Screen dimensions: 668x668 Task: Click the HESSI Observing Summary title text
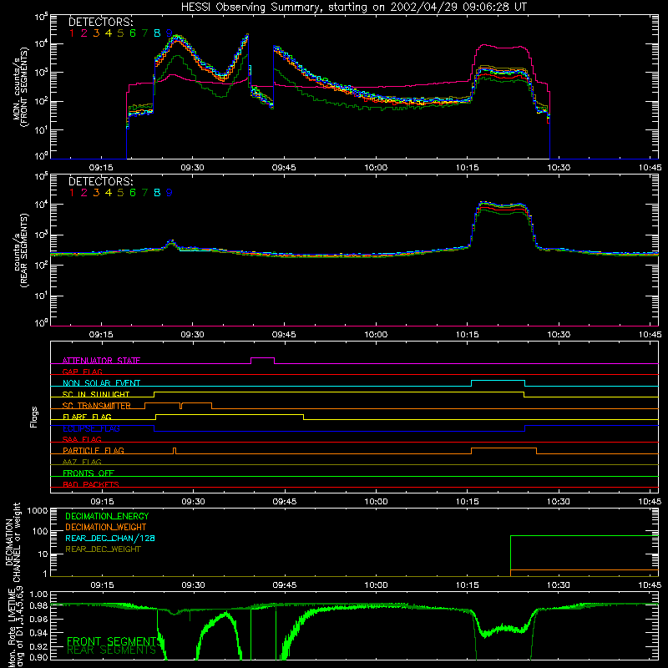[353, 7]
